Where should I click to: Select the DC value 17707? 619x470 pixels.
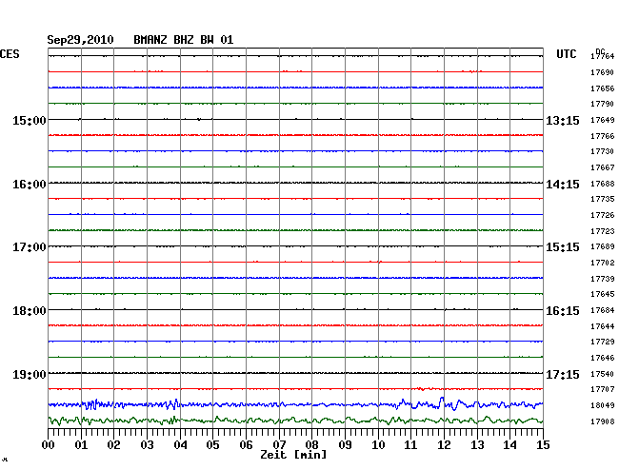[x=603, y=389]
